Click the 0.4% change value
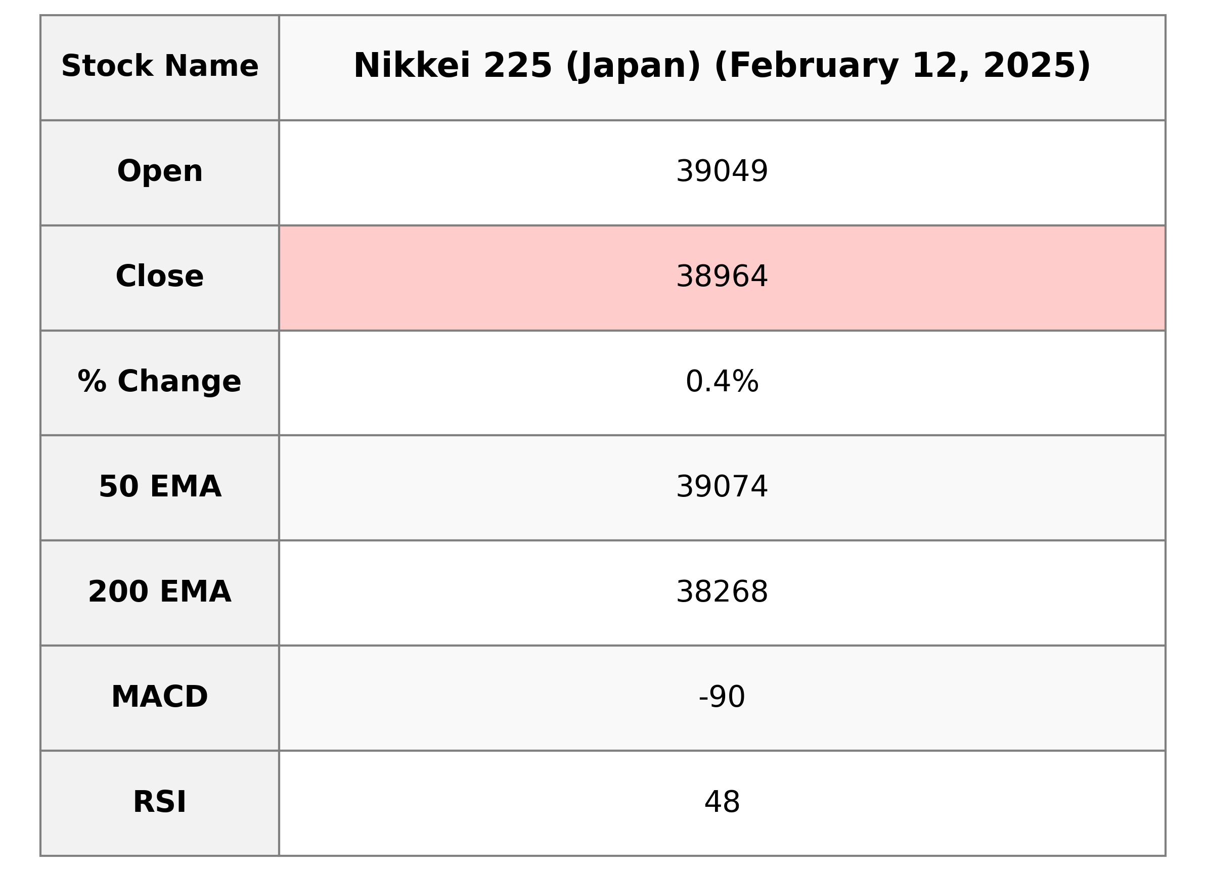 click(722, 382)
